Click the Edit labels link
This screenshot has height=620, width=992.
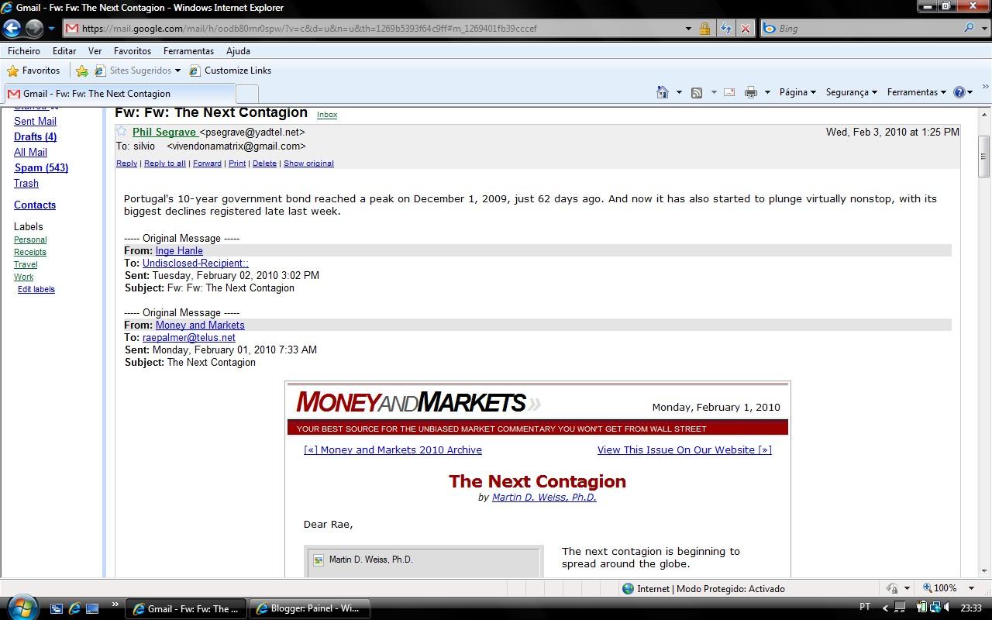click(36, 289)
